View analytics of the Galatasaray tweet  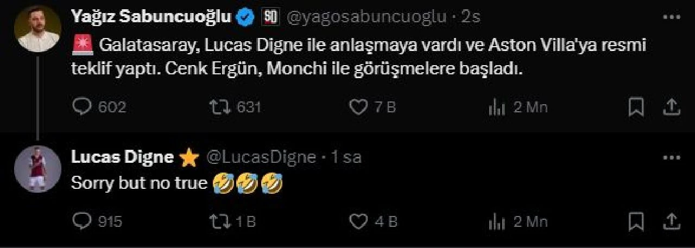(x=497, y=107)
